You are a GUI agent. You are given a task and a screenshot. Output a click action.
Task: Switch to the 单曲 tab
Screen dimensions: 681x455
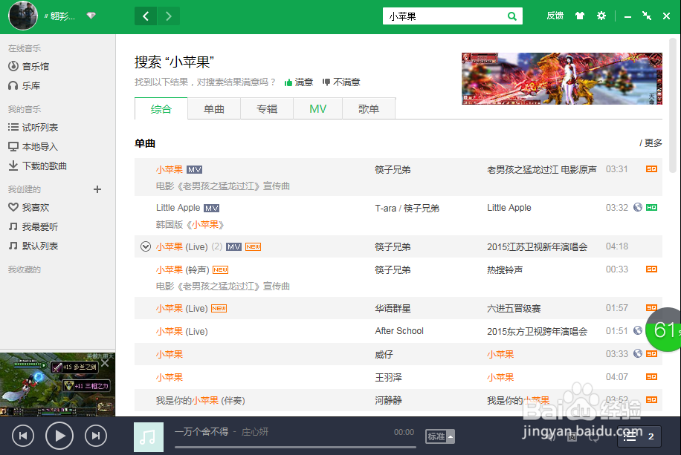[x=214, y=108]
